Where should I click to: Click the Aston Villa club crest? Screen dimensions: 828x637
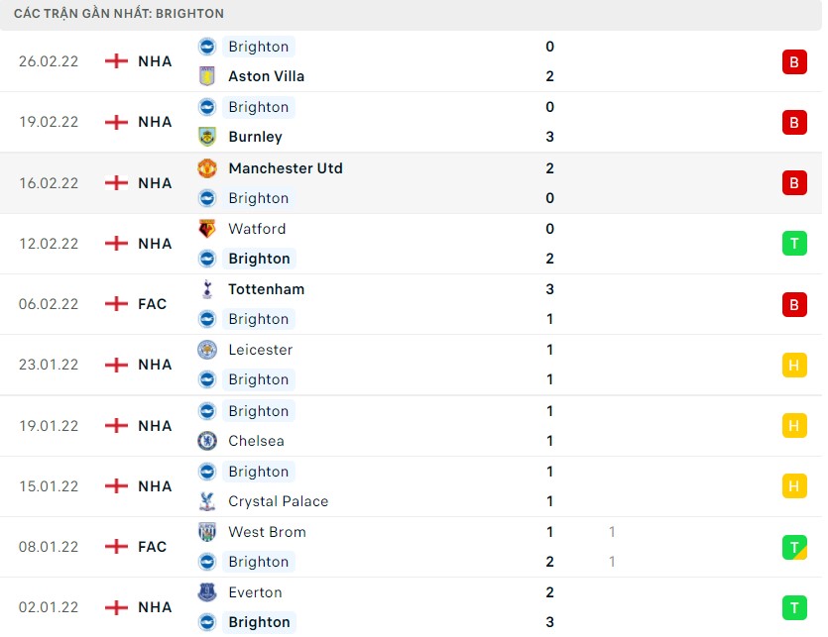tap(207, 76)
